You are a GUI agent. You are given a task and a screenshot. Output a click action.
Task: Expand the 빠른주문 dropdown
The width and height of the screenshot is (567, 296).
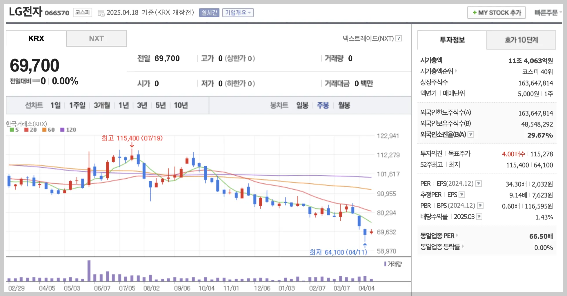(x=548, y=12)
